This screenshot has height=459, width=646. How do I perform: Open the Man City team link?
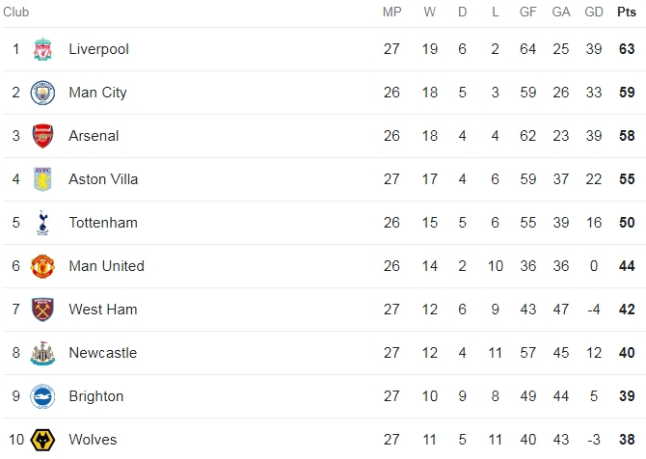click(97, 93)
